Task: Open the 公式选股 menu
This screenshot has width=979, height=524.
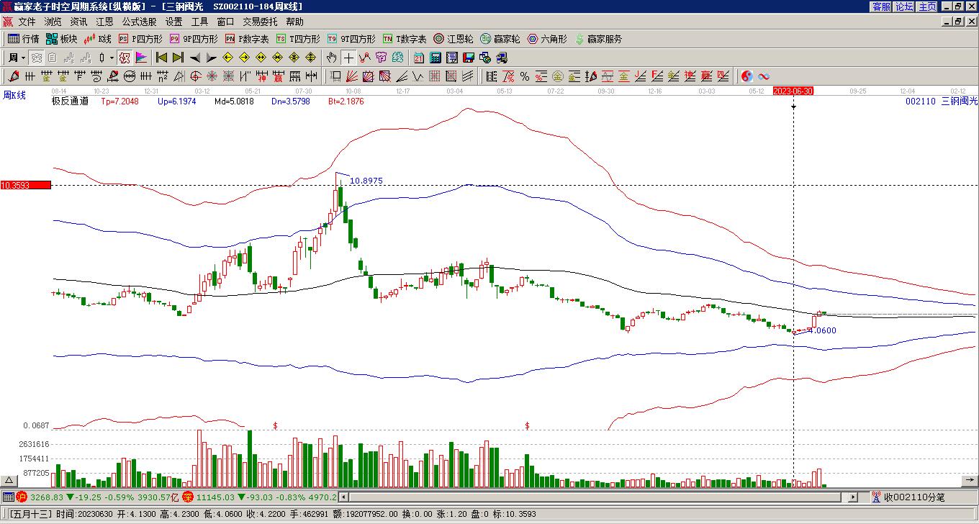Action: pyautogui.click(x=139, y=22)
